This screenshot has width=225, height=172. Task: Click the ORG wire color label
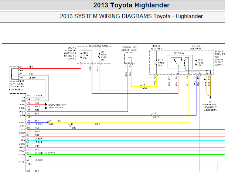[x=98, y=124]
